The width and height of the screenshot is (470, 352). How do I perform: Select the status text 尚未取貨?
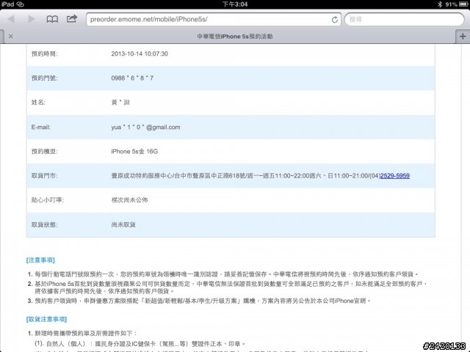click(x=123, y=224)
